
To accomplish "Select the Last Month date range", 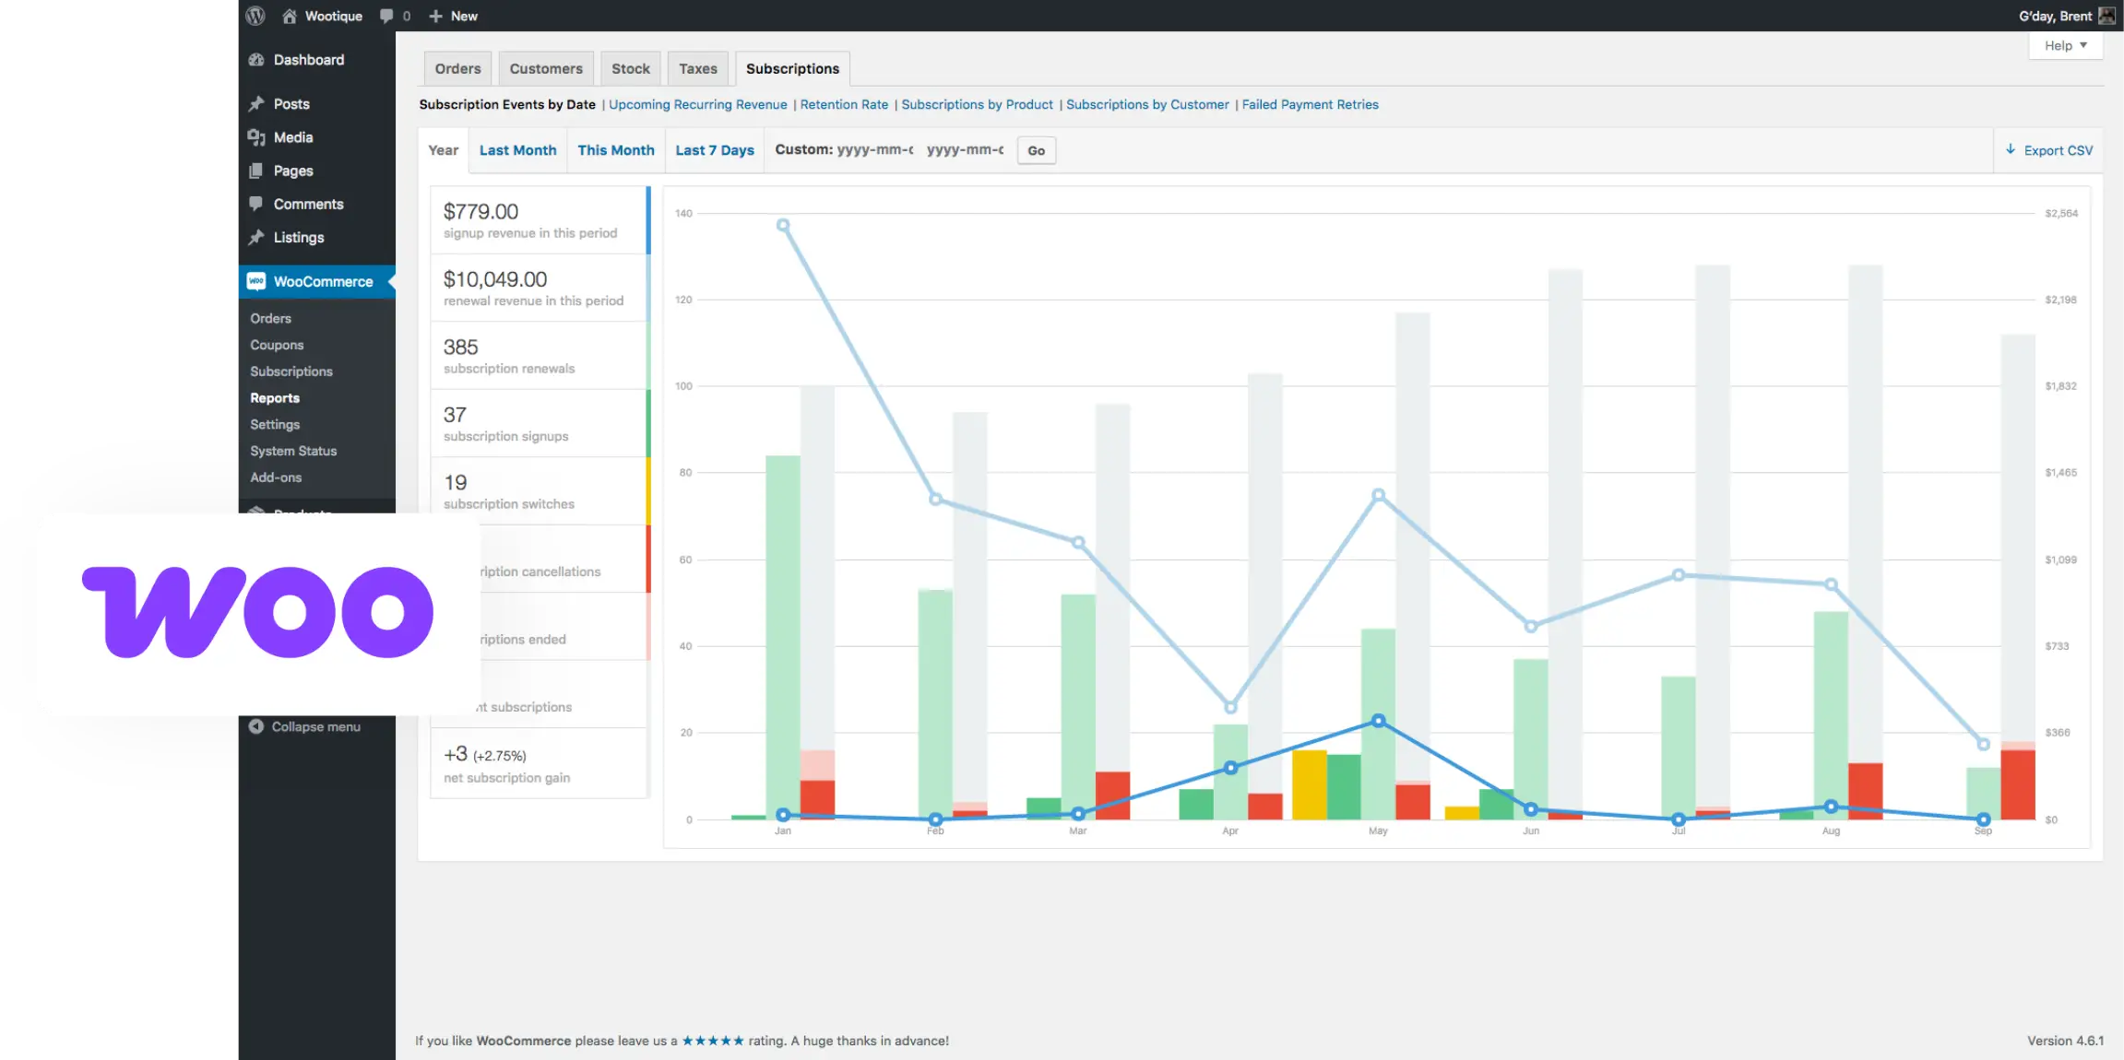I will (517, 150).
